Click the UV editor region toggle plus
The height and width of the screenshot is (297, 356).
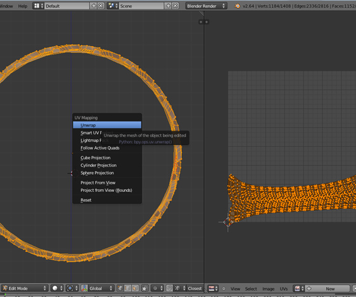pos(207,22)
